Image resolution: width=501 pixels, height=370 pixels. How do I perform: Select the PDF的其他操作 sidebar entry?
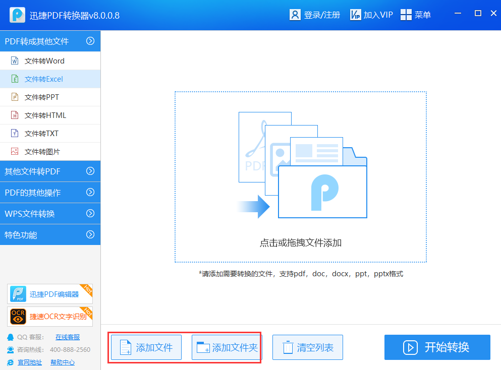tap(50, 193)
